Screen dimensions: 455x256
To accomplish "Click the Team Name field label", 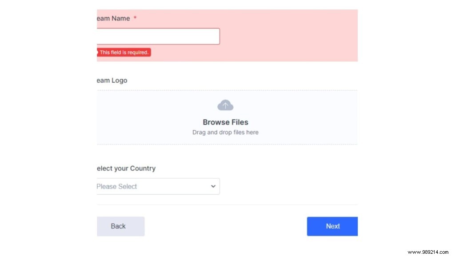I will pos(113,18).
